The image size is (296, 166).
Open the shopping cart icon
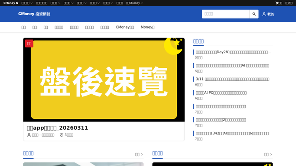click(x=277, y=3)
